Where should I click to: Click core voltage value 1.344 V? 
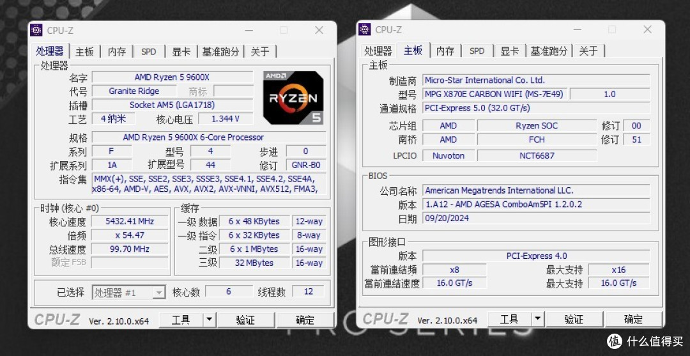pyautogui.click(x=226, y=119)
